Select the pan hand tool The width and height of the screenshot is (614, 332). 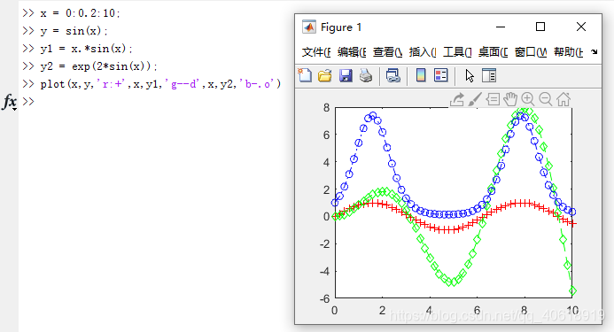point(510,99)
